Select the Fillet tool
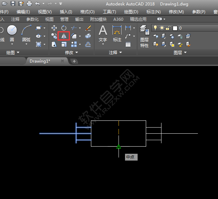218x199 pixels. click(74, 36)
